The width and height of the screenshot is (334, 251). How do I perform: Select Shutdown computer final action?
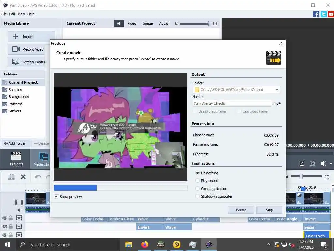197,196
